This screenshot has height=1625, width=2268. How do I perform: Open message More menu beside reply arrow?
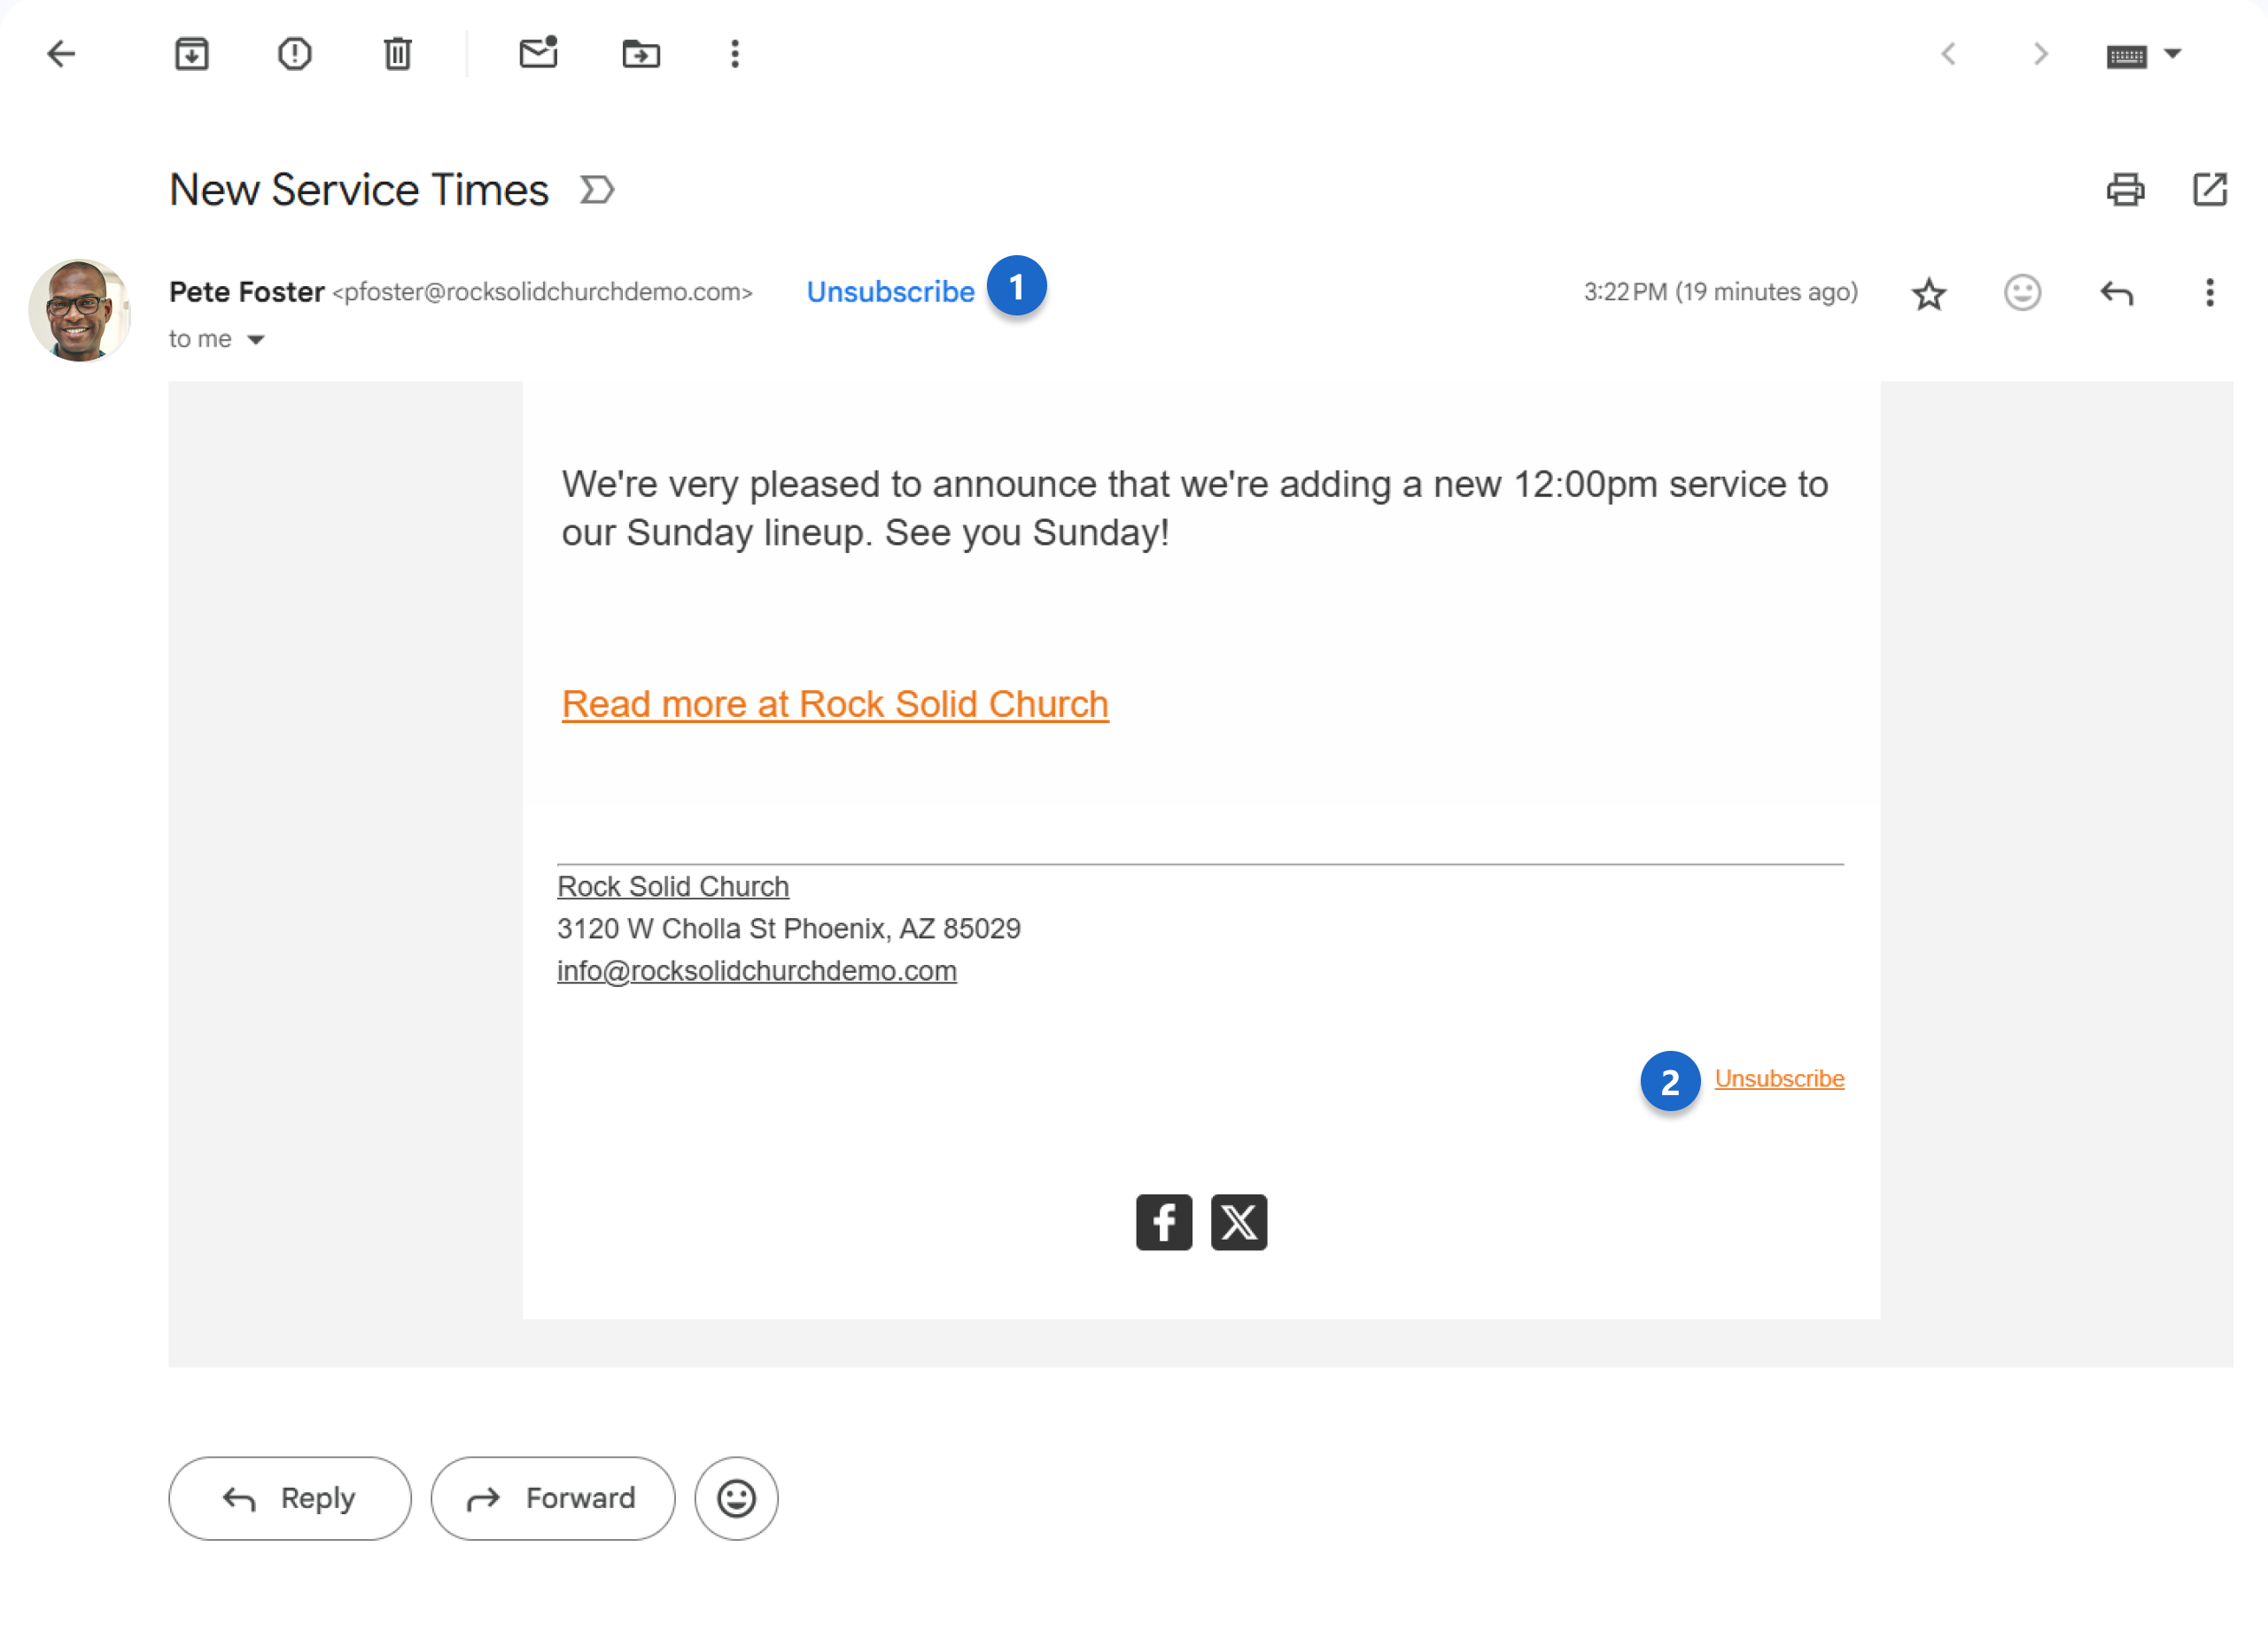[x=2209, y=293]
